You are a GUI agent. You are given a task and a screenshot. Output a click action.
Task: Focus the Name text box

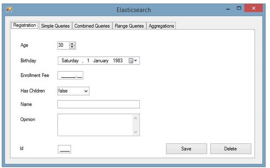coord(99,104)
